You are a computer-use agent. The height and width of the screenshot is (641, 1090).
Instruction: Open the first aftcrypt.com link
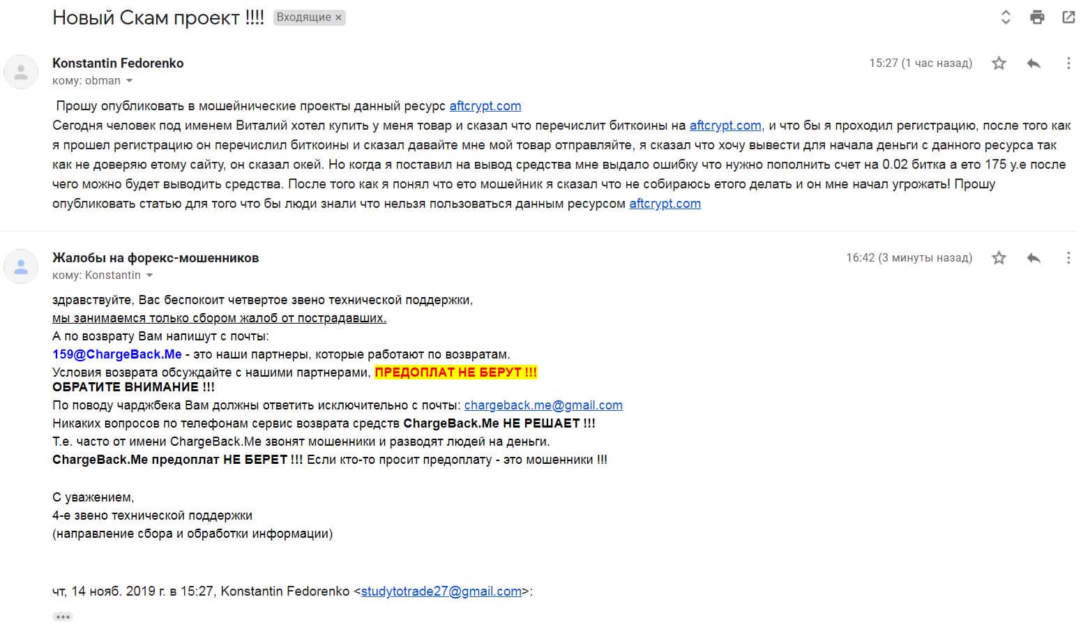(x=485, y=106)
